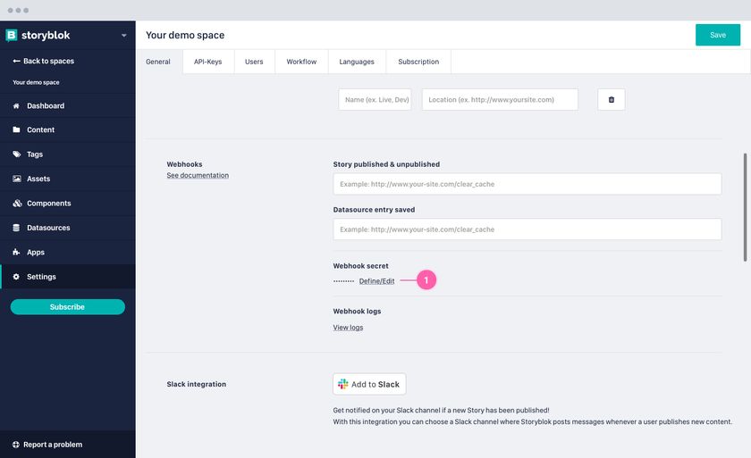Image resolution: width=751 pixels, height=458 pixels.
Task: Click the Datasources database icon
Action: click(x=16, y=228)
